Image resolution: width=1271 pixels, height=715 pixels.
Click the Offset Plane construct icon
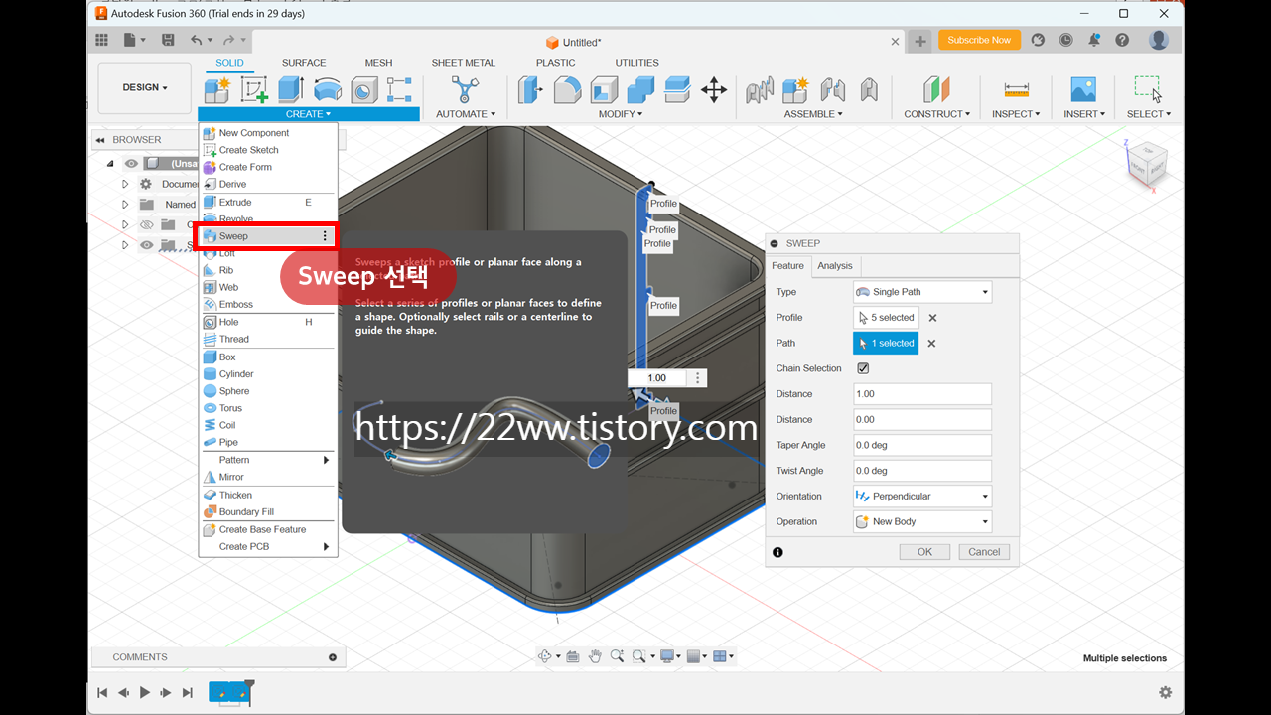point(936,89)
